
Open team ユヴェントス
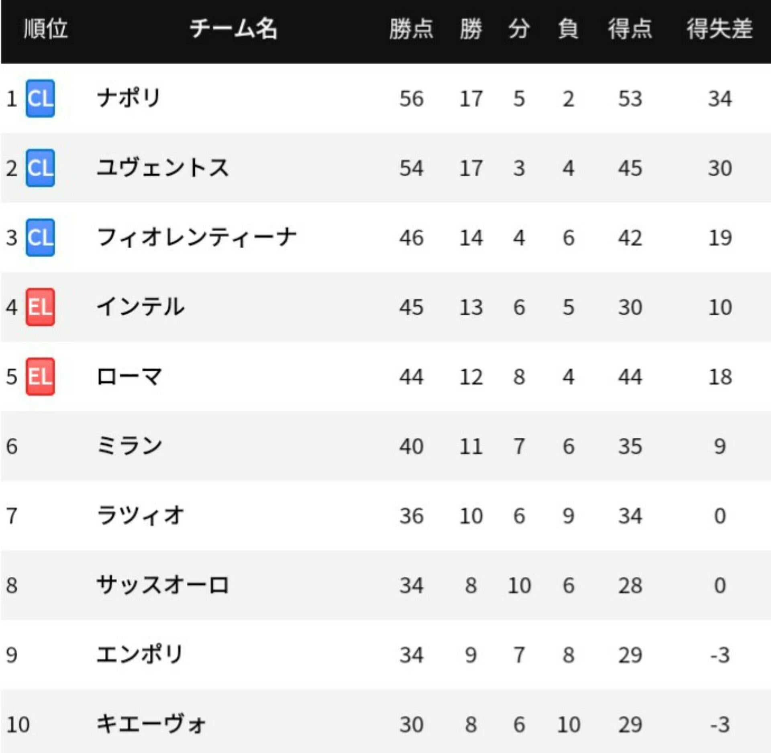pyautogui.click(x=163, y=168)
